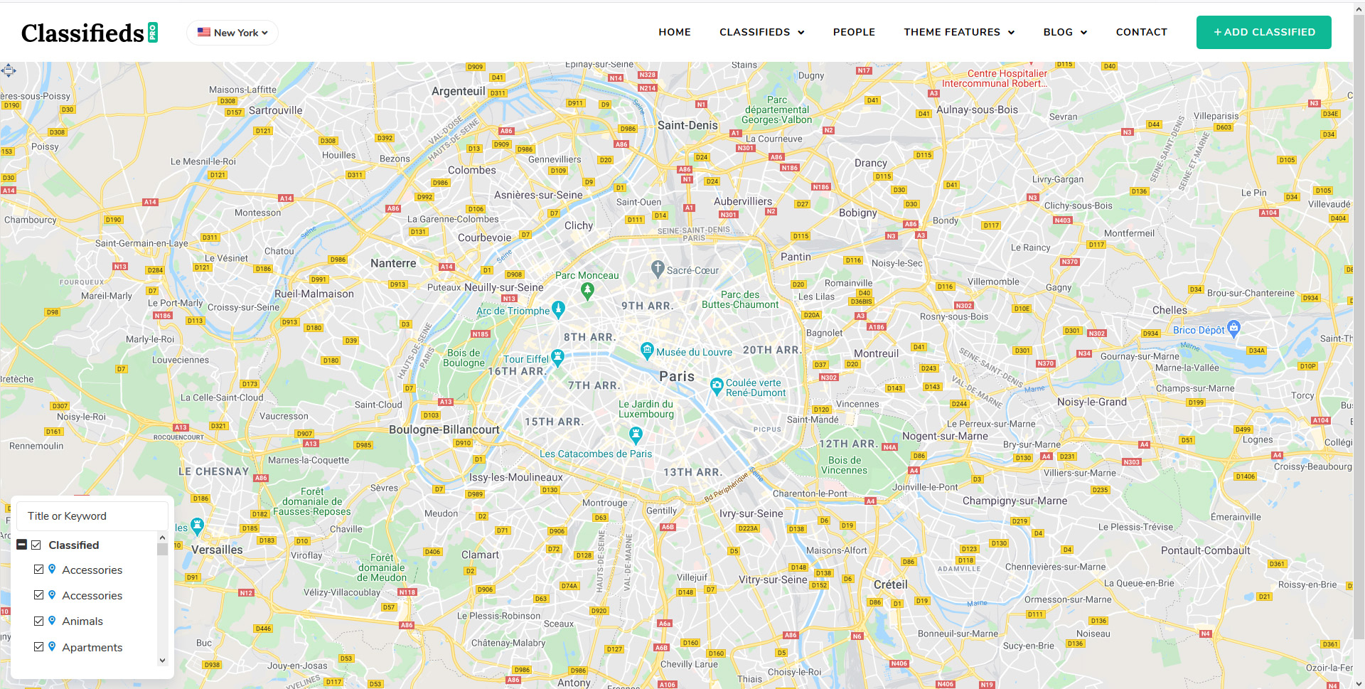This screenshot has width=1365, height=689.
Task: Uncheck the Accessories checkbox directly above Animals
Action: 39,595
